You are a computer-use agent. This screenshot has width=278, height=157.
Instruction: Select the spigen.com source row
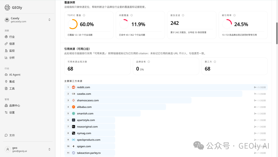pos(166,146)
